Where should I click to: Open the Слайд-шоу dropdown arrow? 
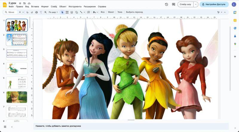196,4
